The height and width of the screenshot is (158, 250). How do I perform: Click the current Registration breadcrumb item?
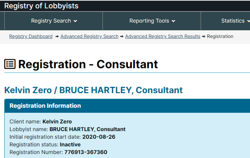[x=220, y=36]
